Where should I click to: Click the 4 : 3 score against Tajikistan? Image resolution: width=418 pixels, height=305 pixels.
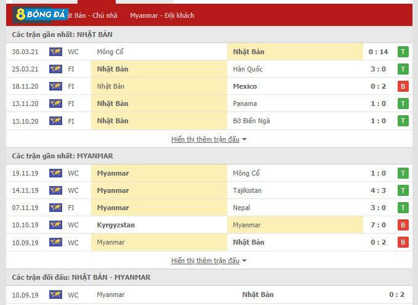click(x=378, y=190)
